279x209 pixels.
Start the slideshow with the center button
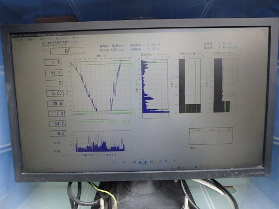pyautogui.click(x=143, y=162)
